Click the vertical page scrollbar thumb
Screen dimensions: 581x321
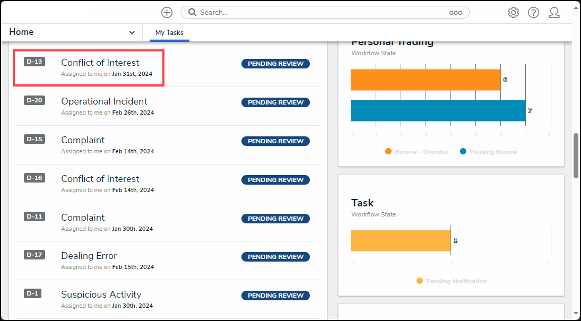tap(576, 155)
